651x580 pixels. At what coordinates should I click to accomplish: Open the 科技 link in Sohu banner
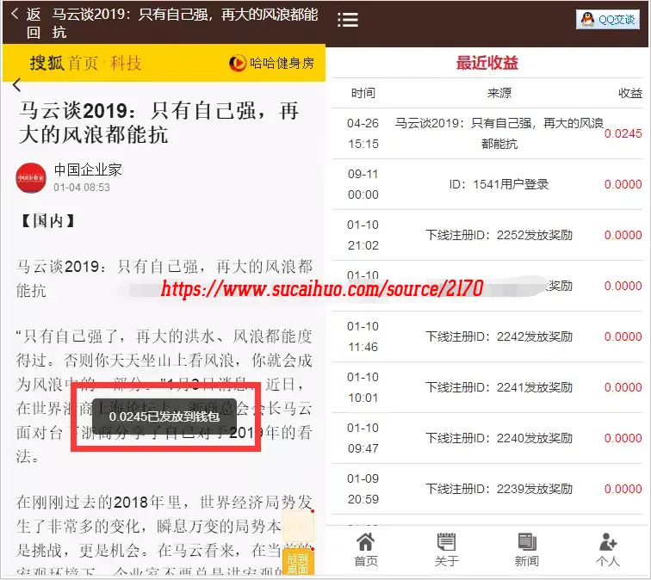coord(126,63)
